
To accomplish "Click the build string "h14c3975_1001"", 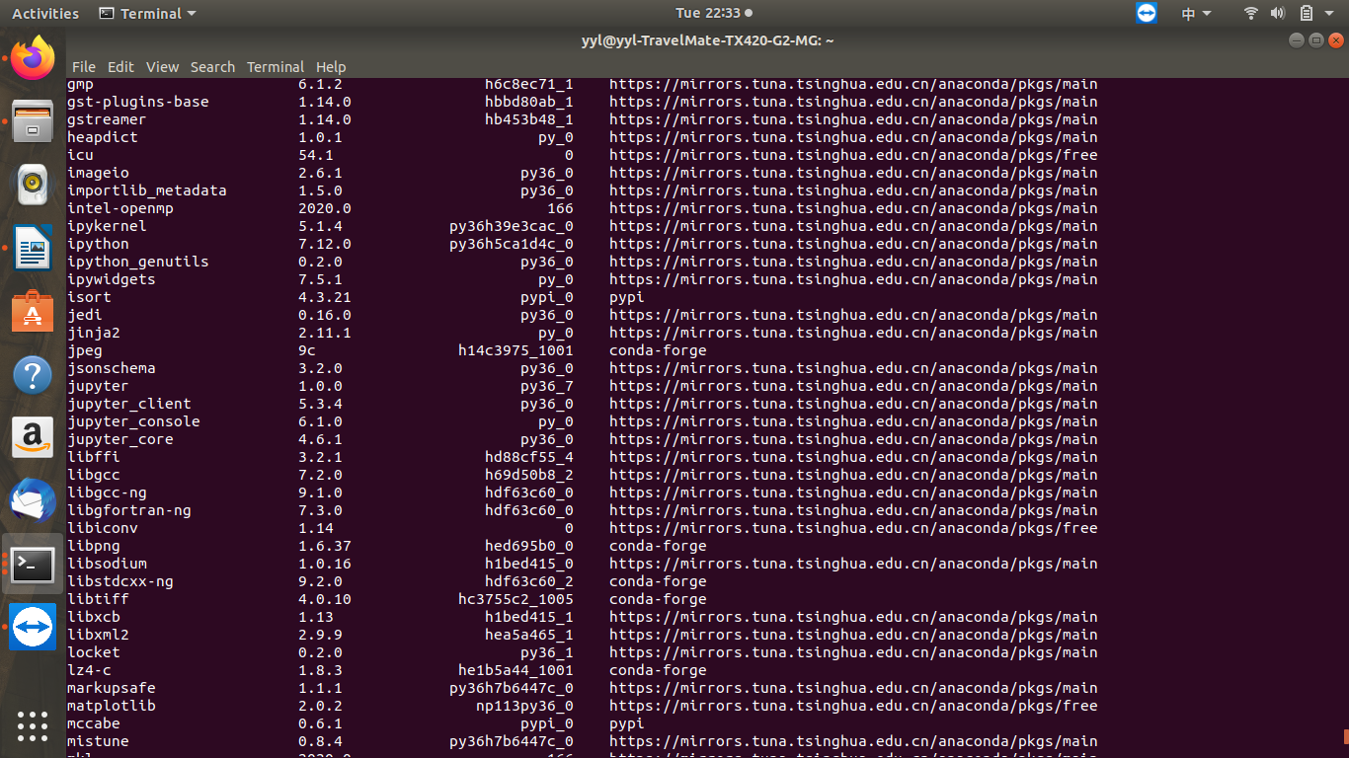I will pos(516,350).
